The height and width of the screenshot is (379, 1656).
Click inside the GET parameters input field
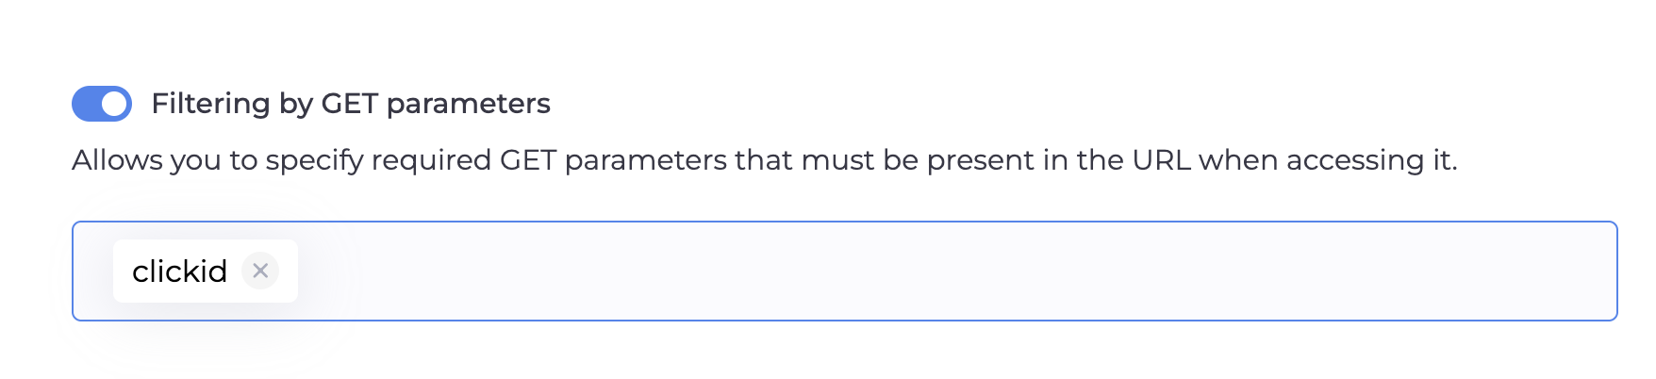[849, 272]
